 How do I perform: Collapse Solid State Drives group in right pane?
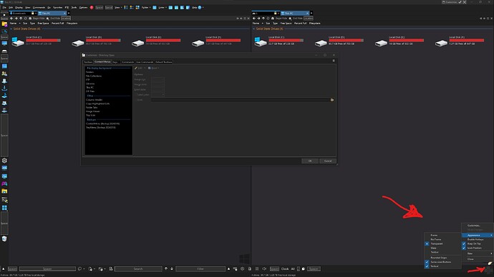click(254, 29)
